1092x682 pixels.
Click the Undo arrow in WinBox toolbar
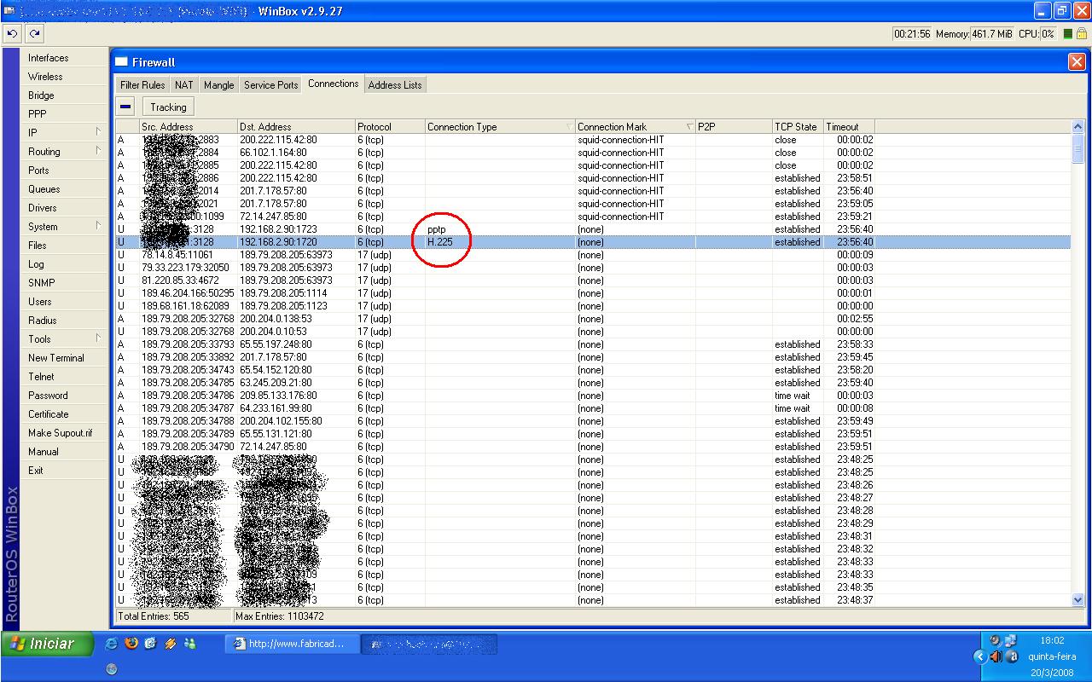12,34
